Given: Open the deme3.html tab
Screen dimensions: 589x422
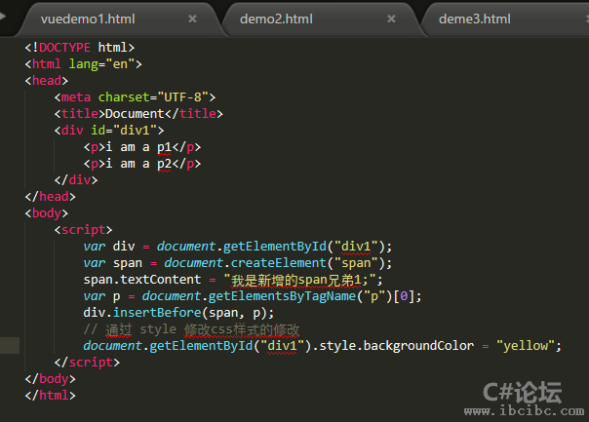Looking at the screenshot, I should (475, 19).
